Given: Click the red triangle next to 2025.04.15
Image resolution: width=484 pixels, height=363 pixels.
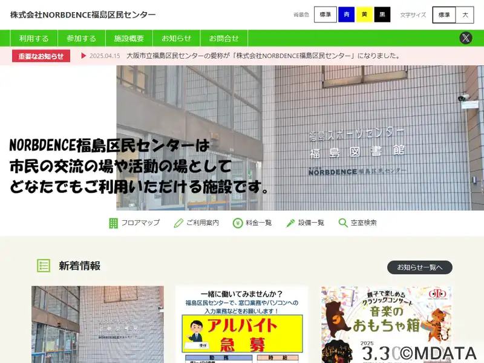Looking at the screenshot, I should [83, 56].
